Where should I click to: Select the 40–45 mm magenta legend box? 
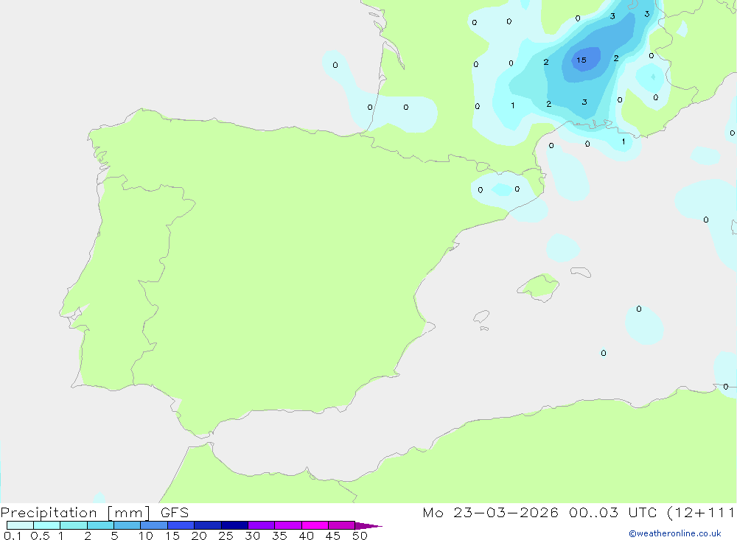(315, 525)
